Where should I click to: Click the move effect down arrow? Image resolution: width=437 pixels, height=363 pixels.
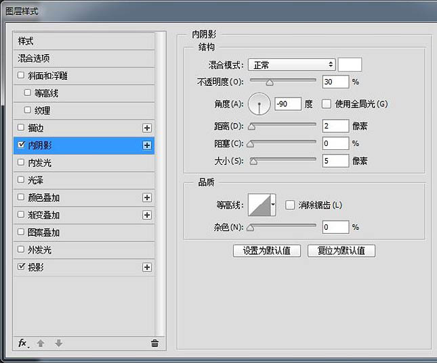(x=58, y=343)
